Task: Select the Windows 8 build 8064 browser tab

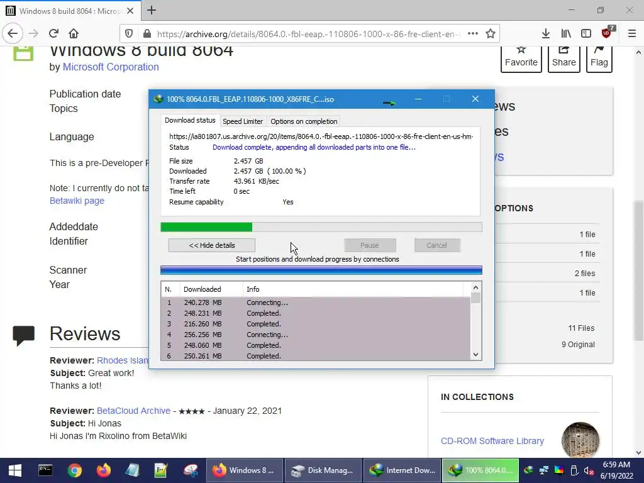Action: (x=70, y=11)
